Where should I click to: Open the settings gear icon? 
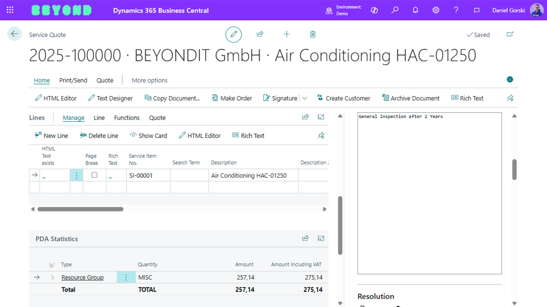click(435, 10)
